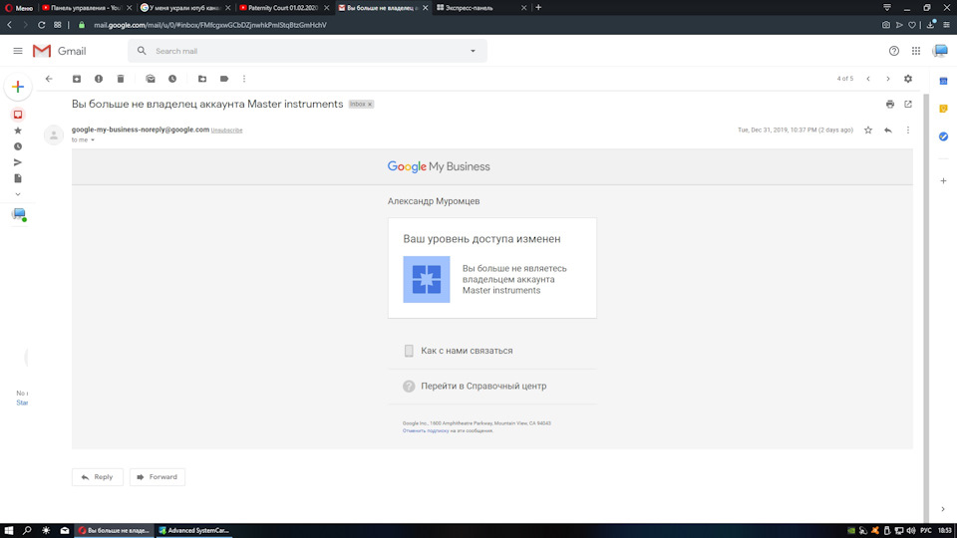Click the Forward button
The width and height of the screenshot is (957, 538).
coord(157,477)
